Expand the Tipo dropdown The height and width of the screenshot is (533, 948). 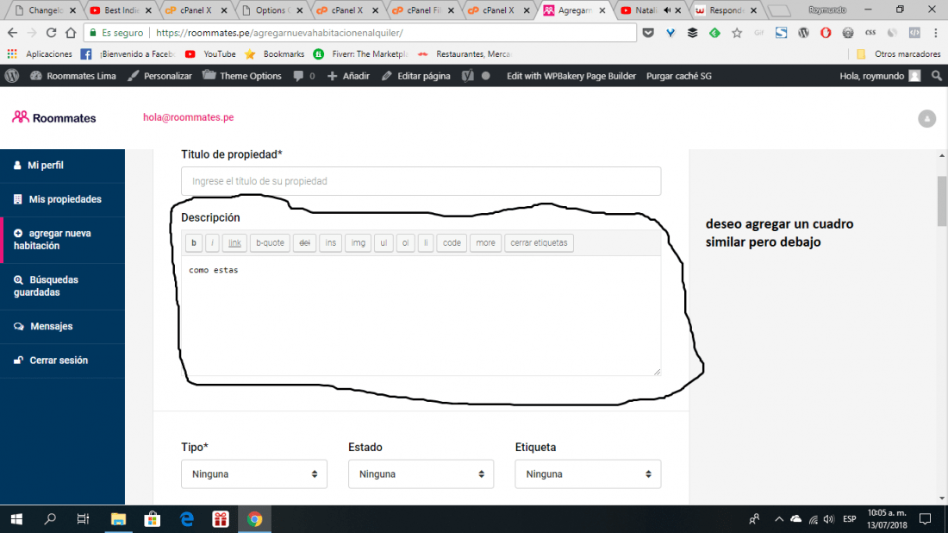[254, 473]
